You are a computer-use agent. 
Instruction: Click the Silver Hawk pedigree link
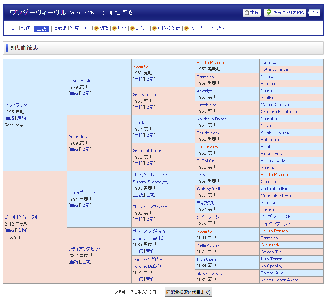[79, 81]
